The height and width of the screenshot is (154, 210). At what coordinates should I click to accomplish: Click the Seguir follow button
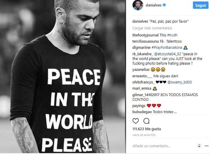coord(201,5)
